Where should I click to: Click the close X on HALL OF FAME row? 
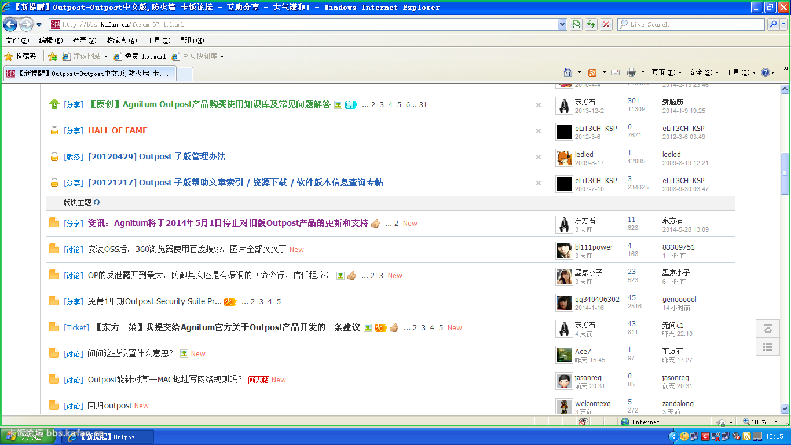pyautogui.click(x=539, y=131)
